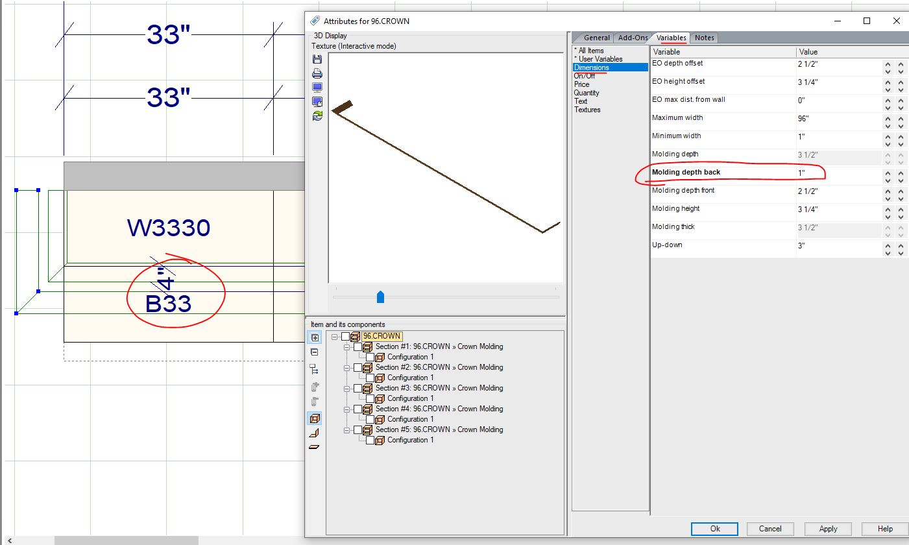Open the Add-Ons tab
The image size is (909, 545).
[633, 38]
